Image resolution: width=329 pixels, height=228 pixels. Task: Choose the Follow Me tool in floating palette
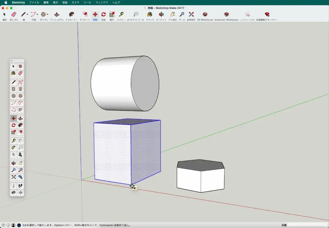(x=20, y=125)
